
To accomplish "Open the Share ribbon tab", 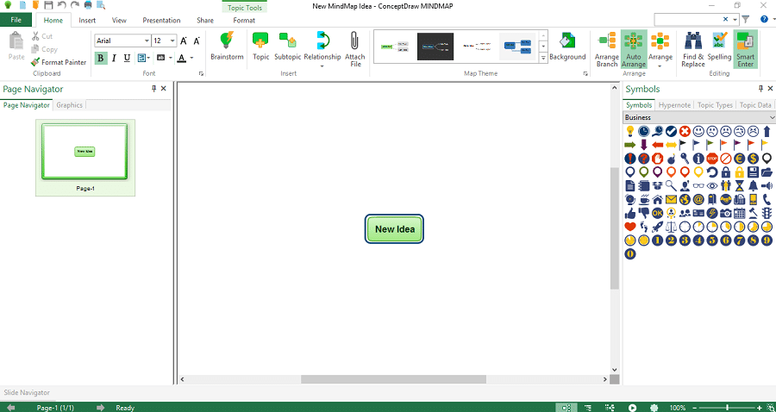I will [x=205, y=21].
